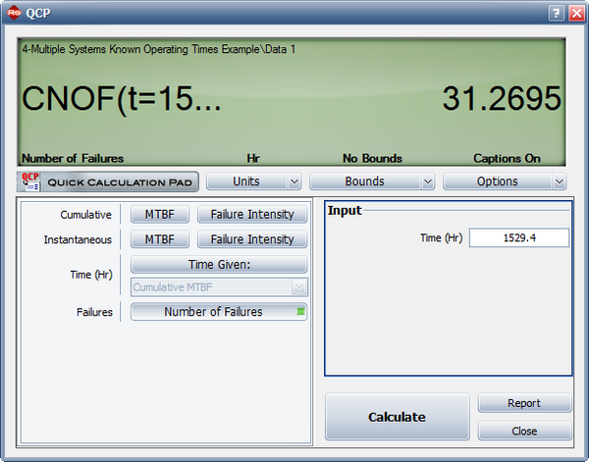Click the No Bounds display caption
This screenshot has width=589, height=462.
[x=372, y=158]
